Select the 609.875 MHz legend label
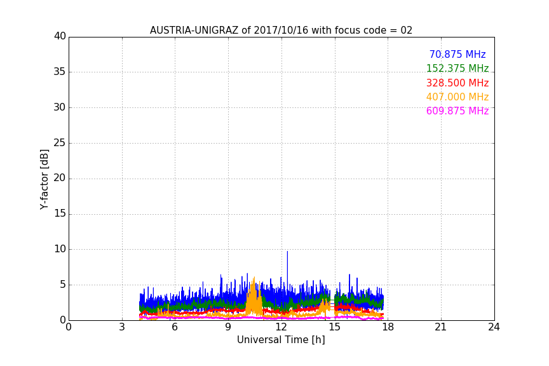This screenshot has height=366, width=549. click(x=457, y=111)
